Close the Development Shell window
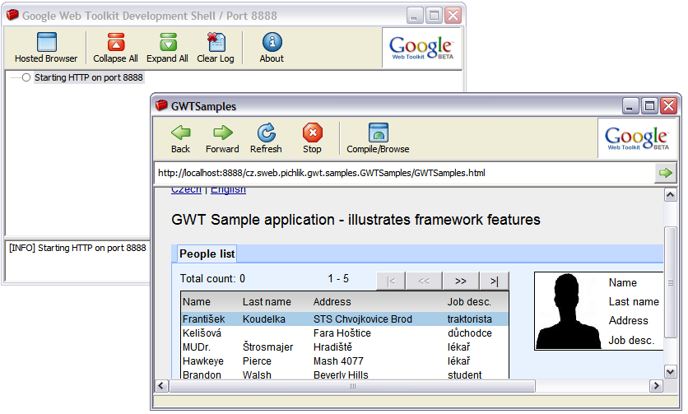 click(453, 16)
